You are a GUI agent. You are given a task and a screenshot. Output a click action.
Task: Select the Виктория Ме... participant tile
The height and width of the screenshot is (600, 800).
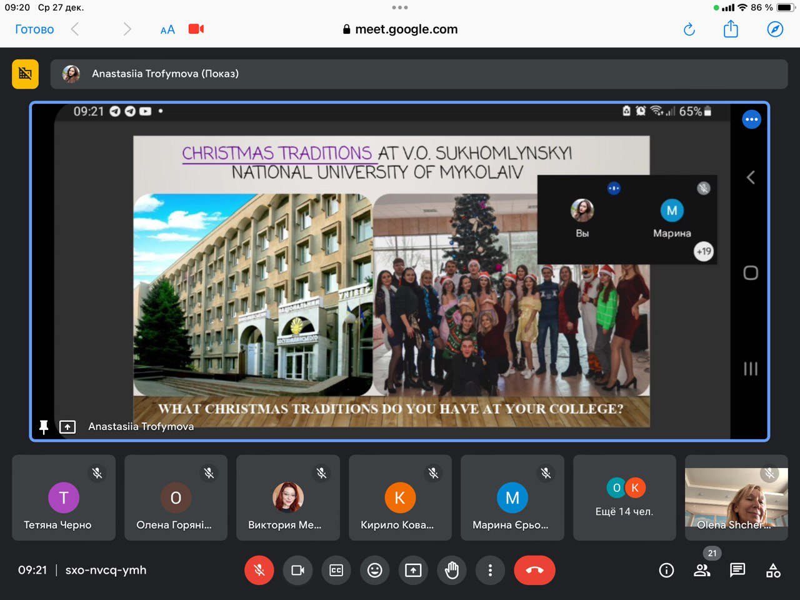288,497
